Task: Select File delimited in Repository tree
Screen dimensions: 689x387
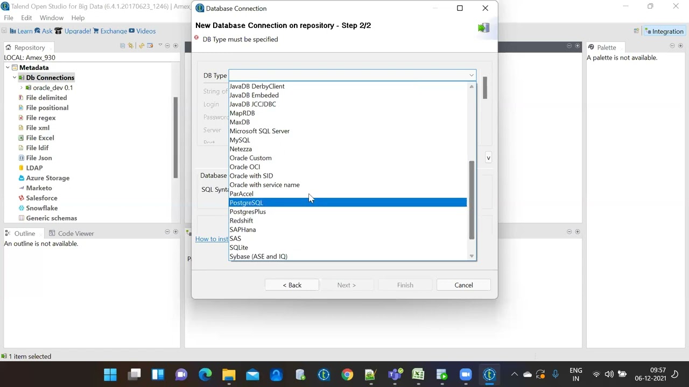Action: click(x=46, y=98)
